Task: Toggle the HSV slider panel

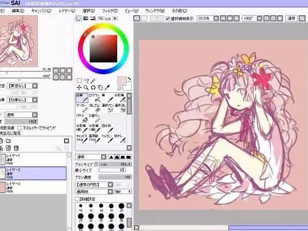Action: (x=93, y=18)
